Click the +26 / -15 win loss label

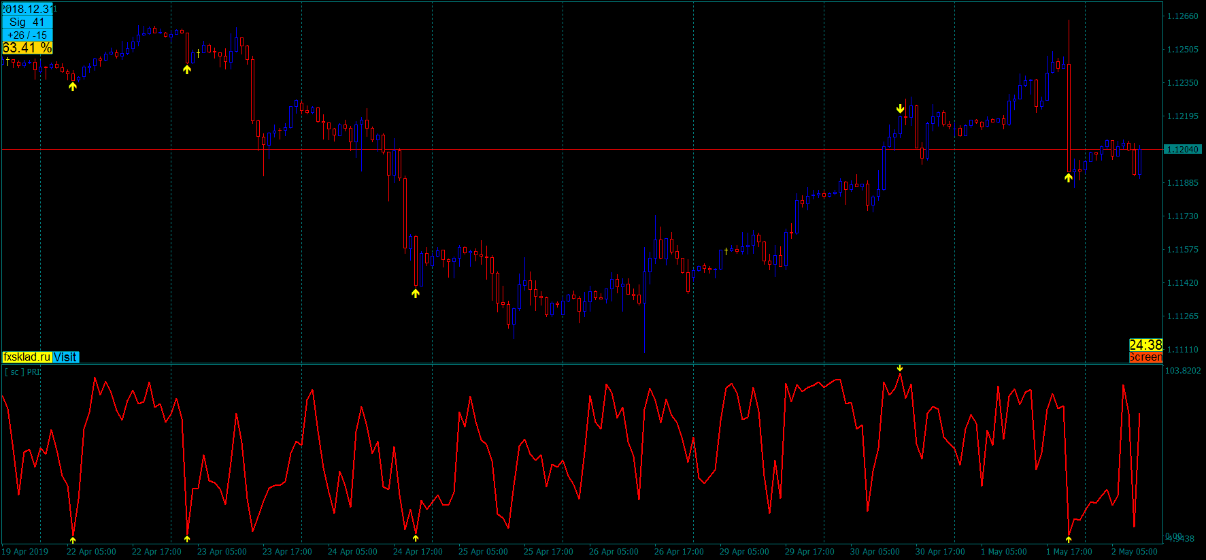pos(28,35)
